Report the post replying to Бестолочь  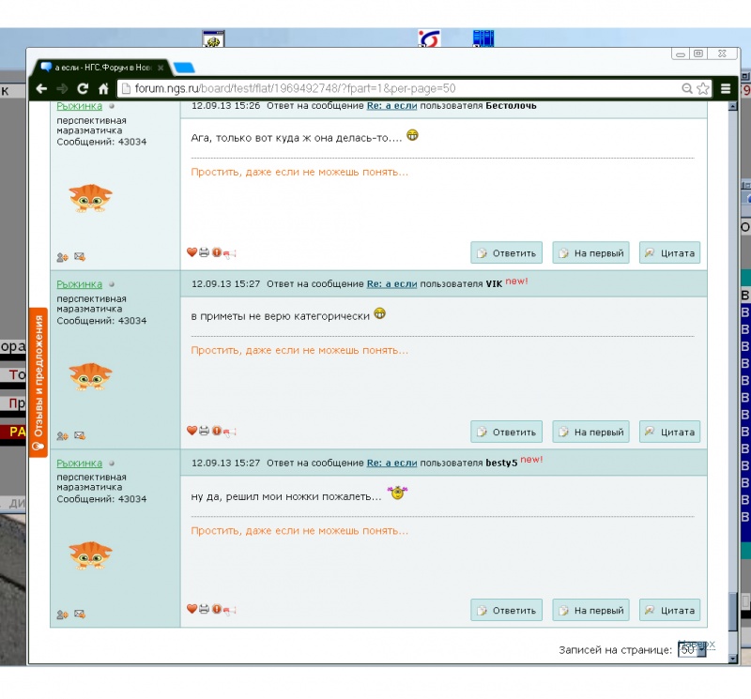217,252
